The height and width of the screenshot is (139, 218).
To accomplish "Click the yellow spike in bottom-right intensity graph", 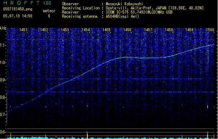I will pyautogui.click(x=208, y=135).
